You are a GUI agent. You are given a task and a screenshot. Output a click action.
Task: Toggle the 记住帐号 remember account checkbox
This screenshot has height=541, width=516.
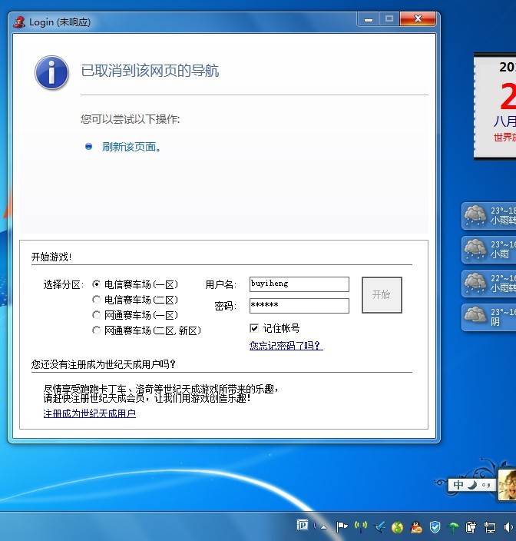(x=254, y=328)
